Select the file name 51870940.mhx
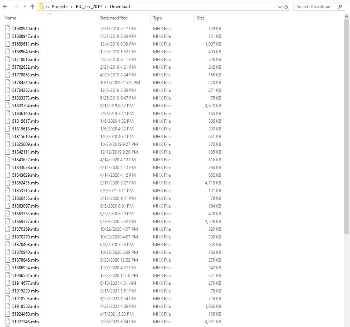This screenshot has height=327, width=350. [26, 252]
